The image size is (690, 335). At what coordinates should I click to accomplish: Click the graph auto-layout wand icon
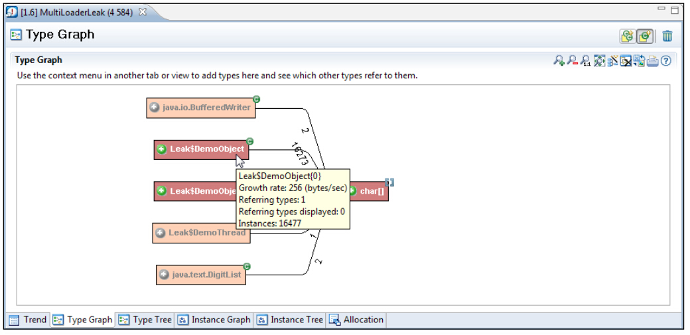point(612,61)
